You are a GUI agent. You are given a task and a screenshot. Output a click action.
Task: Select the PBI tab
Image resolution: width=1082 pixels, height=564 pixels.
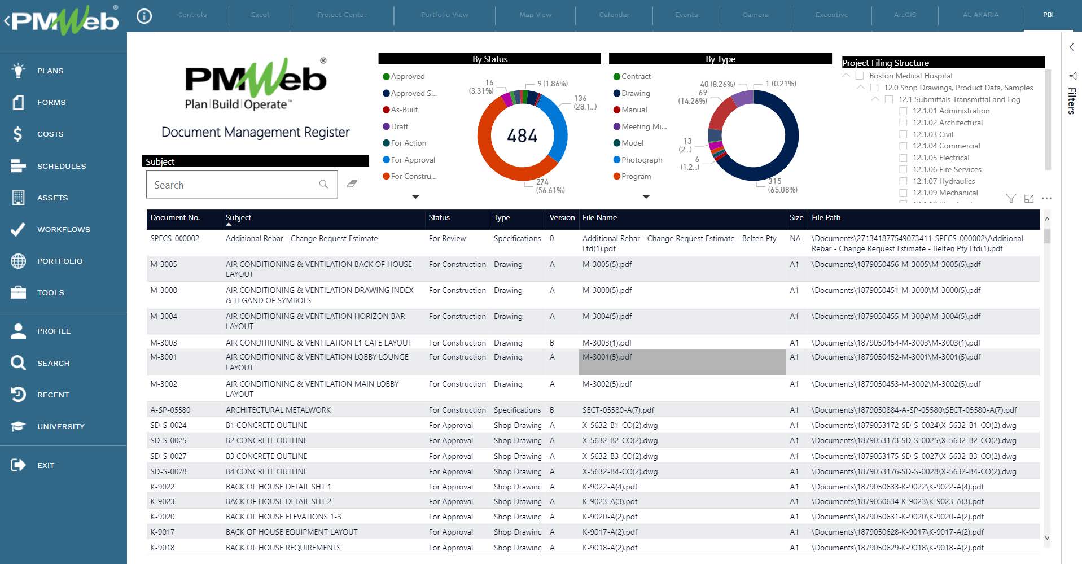[x=1048, y=15]
